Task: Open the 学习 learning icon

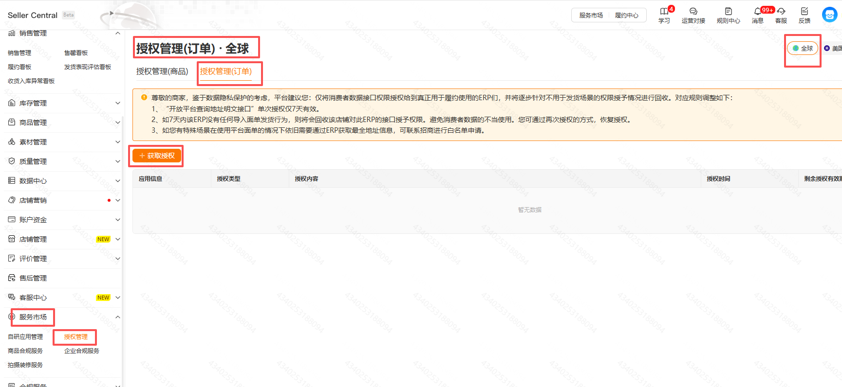Action: pyautogui.click(x=664, y=11)
